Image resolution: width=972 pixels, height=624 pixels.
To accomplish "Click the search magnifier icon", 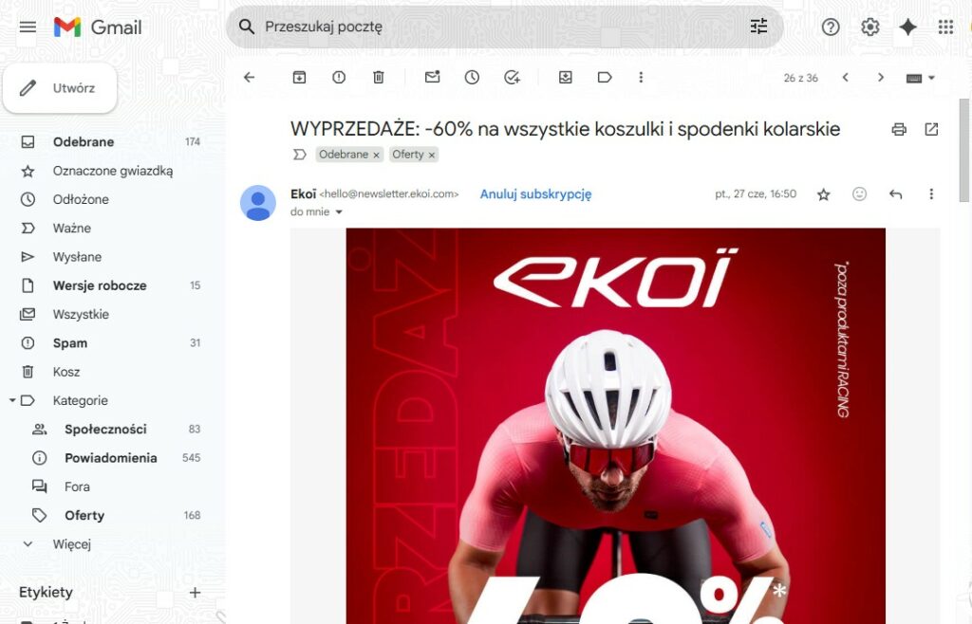I will pos(247,27).
